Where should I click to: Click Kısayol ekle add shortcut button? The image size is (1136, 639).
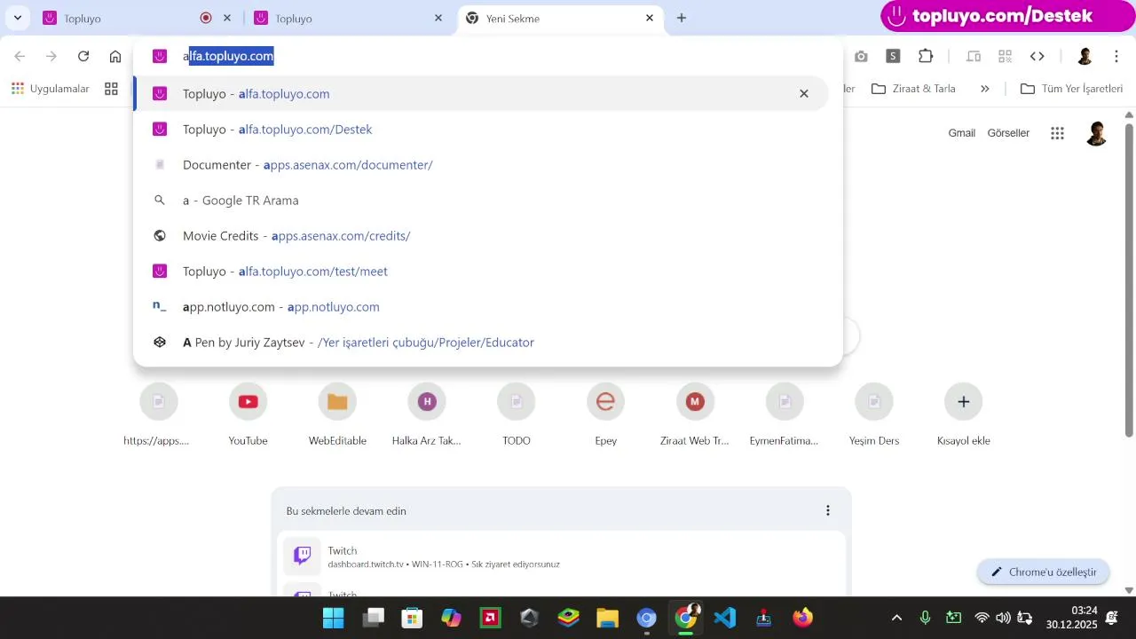(x=964, y=415)
